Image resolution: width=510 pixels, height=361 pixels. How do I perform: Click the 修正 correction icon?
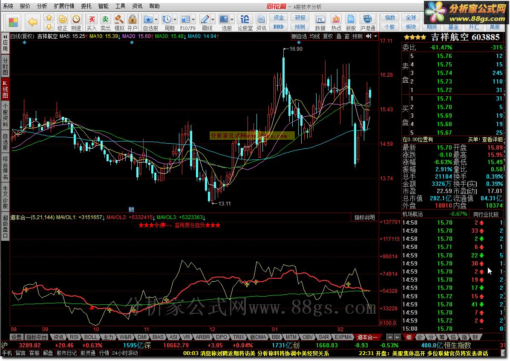[63, 22]
